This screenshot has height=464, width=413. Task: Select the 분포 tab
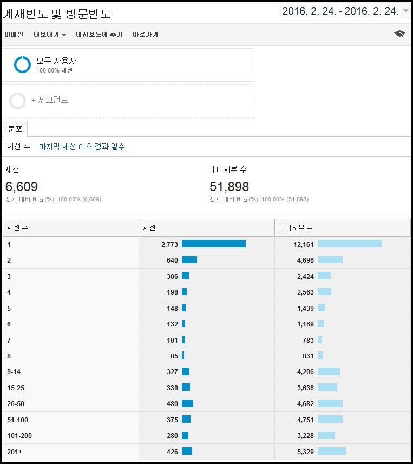[15, 129]
